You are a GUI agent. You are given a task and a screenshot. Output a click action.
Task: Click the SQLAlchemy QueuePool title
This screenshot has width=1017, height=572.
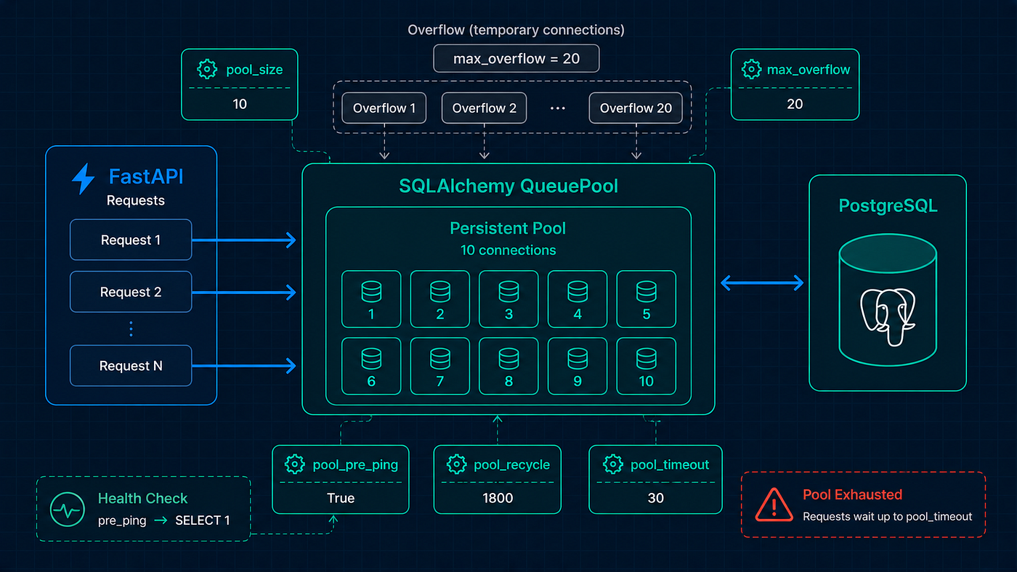[508, 186]
